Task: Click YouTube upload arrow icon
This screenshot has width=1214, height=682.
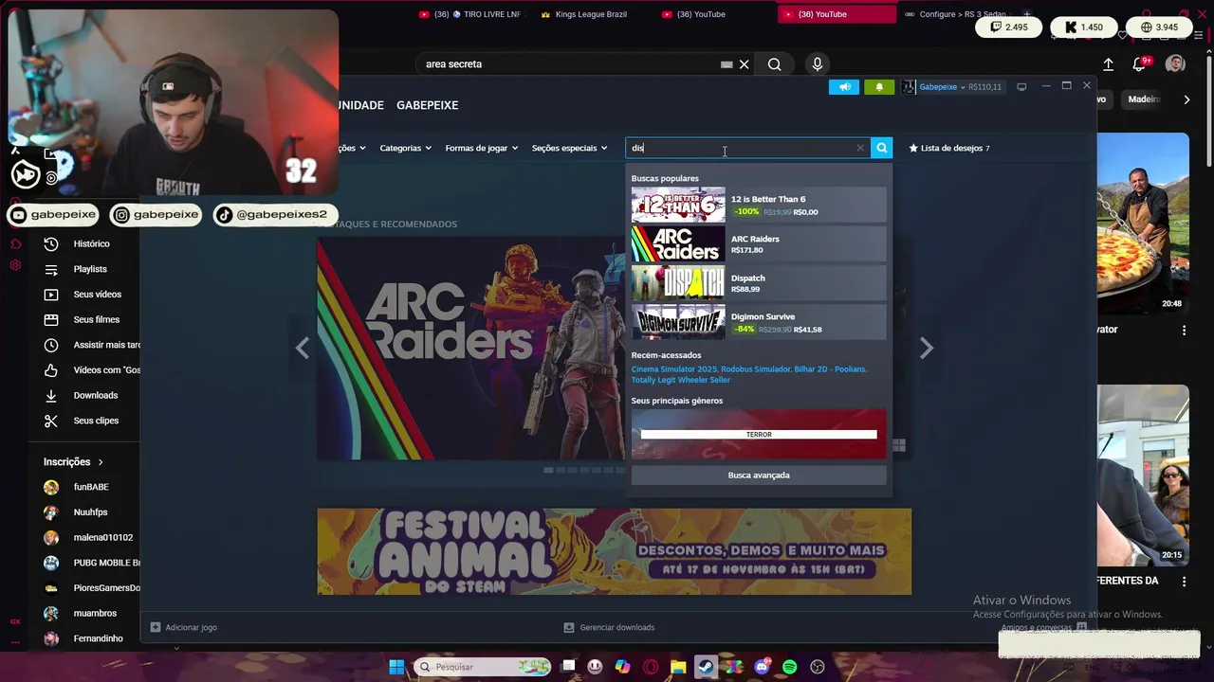Action: (x=1108, y=64)
